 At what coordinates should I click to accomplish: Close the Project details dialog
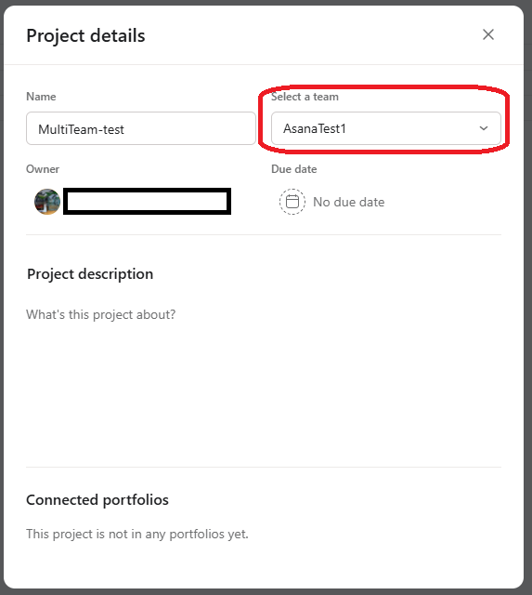tap(488, 34)
